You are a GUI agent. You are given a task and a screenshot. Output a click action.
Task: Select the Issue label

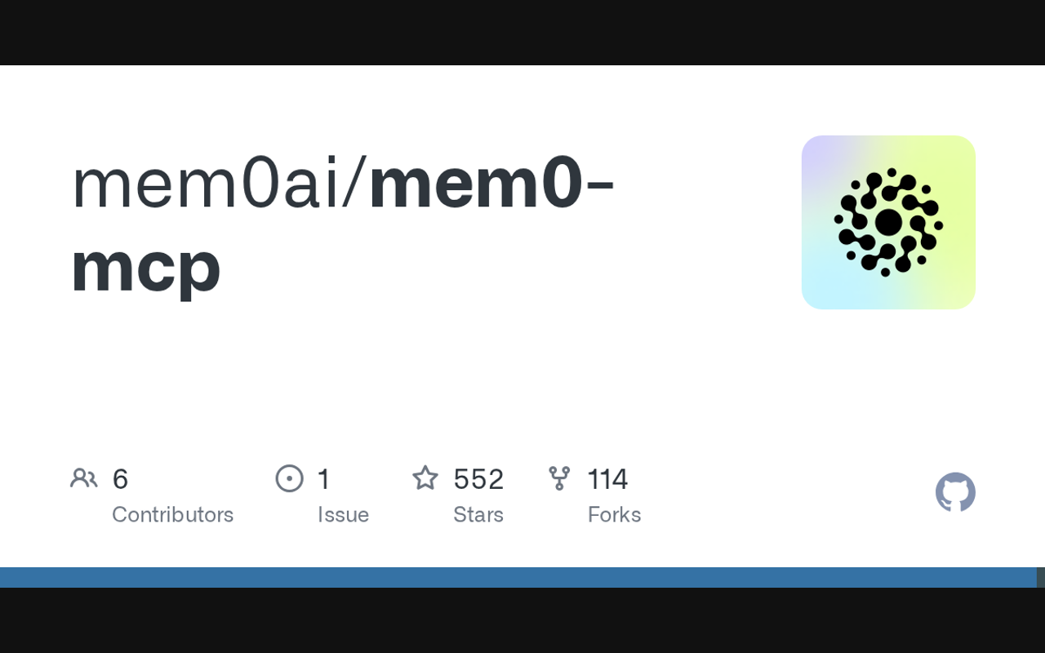(343, 514)
